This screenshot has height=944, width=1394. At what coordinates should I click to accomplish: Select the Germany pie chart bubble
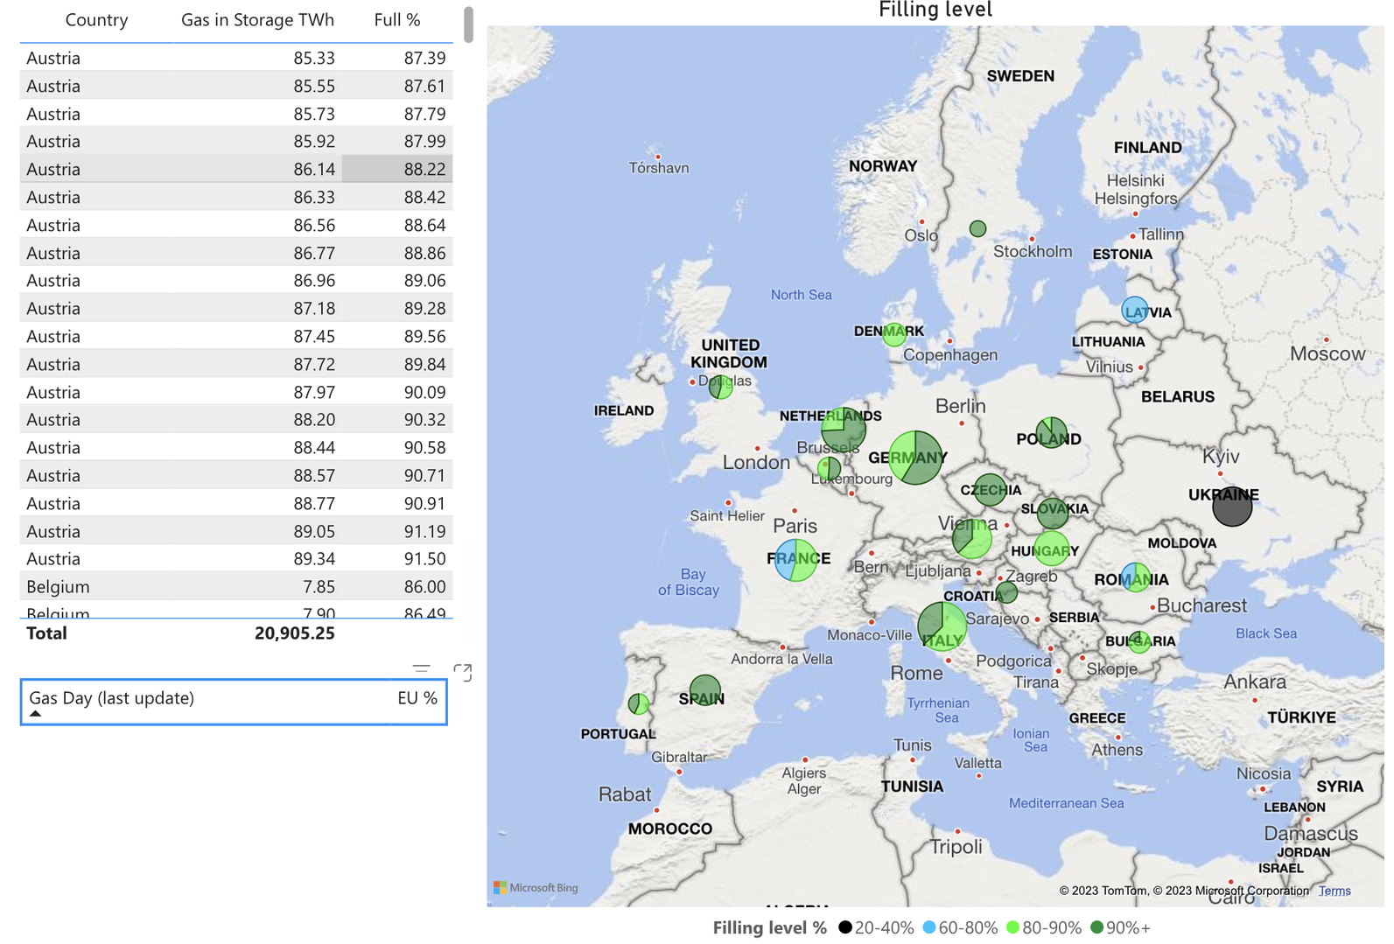(916, 458)
